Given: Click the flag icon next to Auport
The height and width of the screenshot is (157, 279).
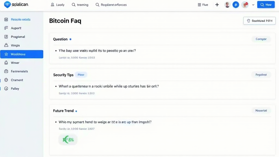Looking at the screenshot, I should tap(6, 28).
